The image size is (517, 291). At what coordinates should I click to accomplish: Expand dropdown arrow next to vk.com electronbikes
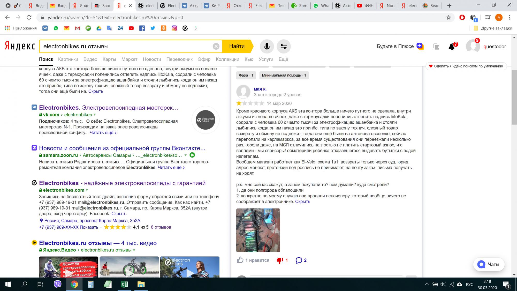[x=95, y=115]
